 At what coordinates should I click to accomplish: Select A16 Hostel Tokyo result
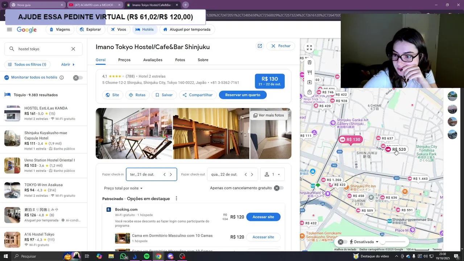(x=43, y=240)
